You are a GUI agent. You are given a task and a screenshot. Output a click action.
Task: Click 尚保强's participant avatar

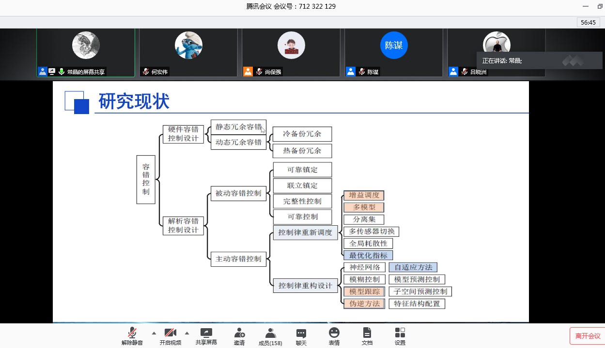point(291,45)
